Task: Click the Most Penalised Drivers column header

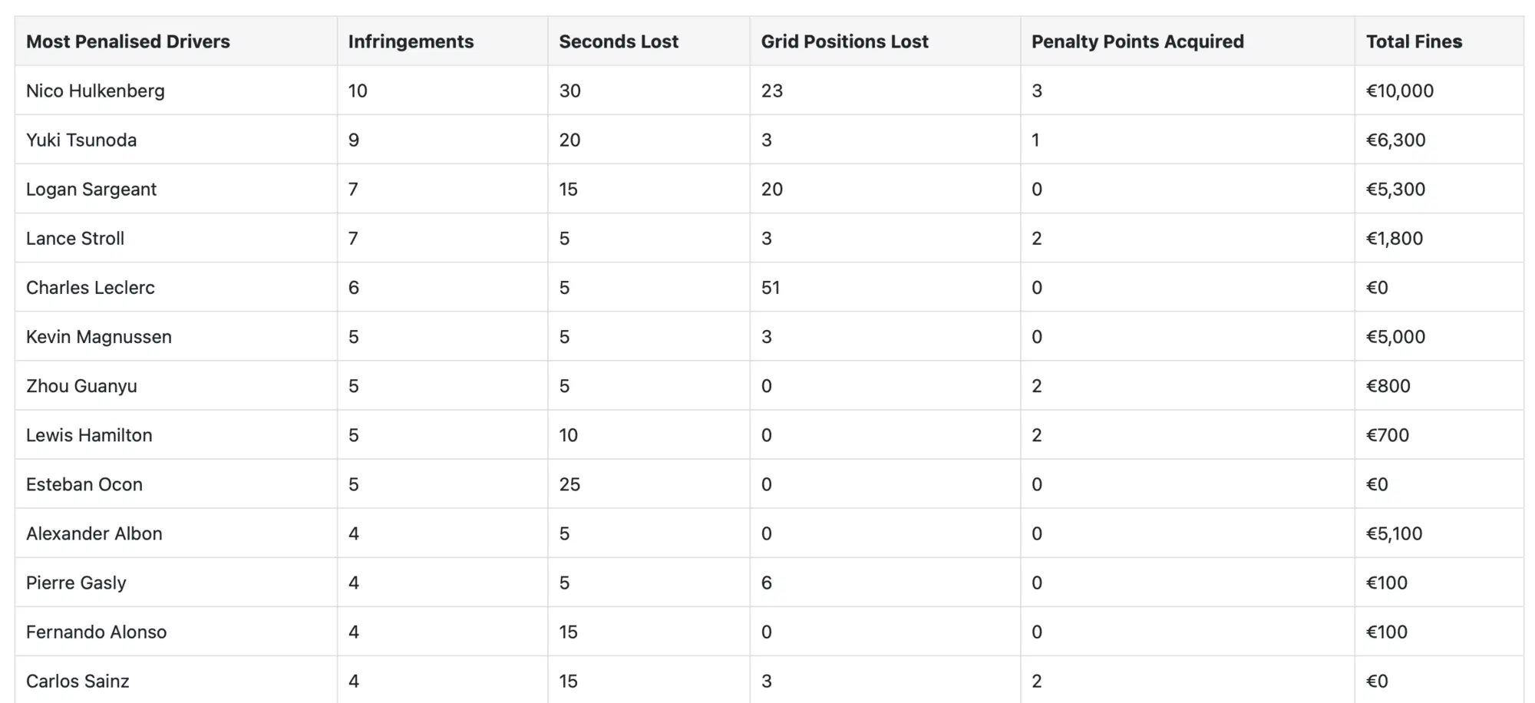Action: coord(128,41)
